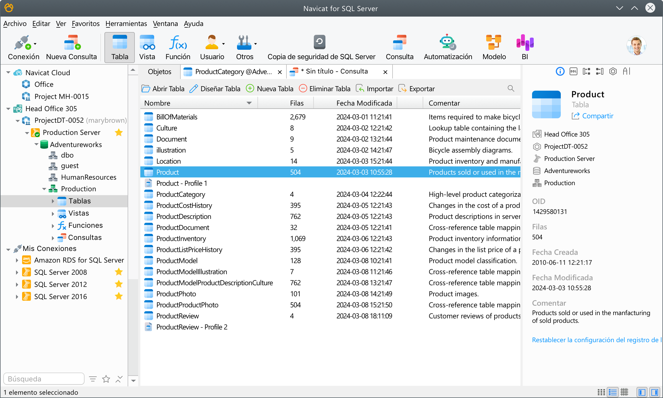Collapse the Navicat Cloud tree node
The image size is (663, 398).
click(x=8, y=73)
